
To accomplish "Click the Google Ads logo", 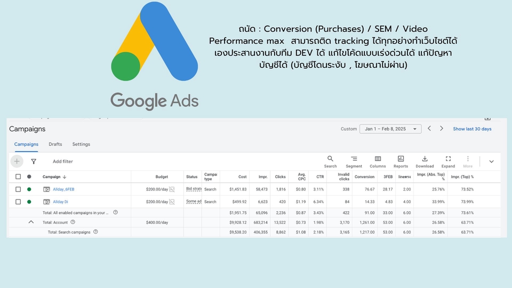I will (x=155, y=55).
